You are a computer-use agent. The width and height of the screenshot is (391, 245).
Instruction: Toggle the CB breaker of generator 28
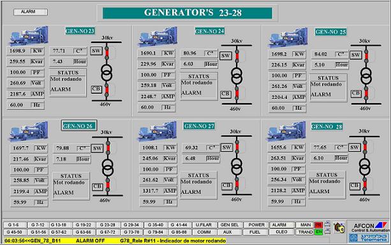tap(355, 186)
